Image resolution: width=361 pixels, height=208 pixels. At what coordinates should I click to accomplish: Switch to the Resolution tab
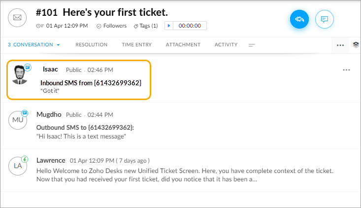(92, 45)
